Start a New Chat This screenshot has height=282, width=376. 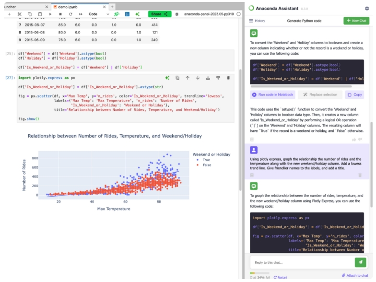tap(356, 21)
